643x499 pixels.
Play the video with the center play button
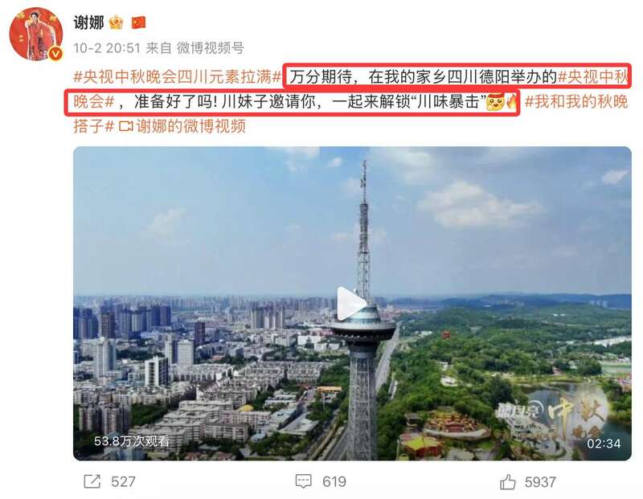tap(350, 304)
